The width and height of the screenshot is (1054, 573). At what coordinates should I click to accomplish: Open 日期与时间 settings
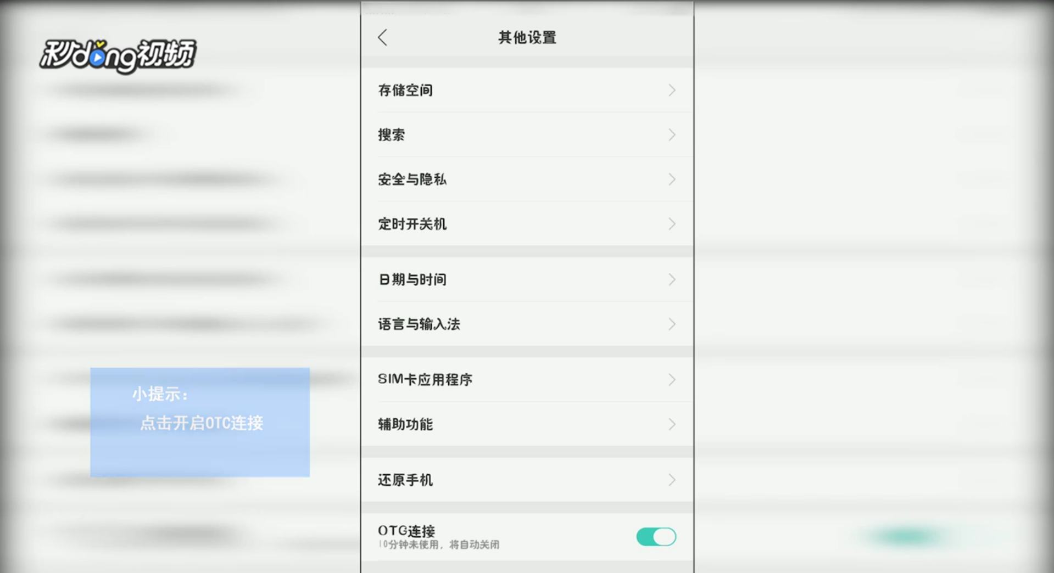(x=527, y=279)
